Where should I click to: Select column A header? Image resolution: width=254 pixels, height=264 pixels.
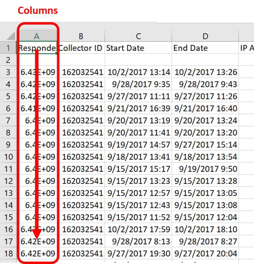(x=37, y=36)
